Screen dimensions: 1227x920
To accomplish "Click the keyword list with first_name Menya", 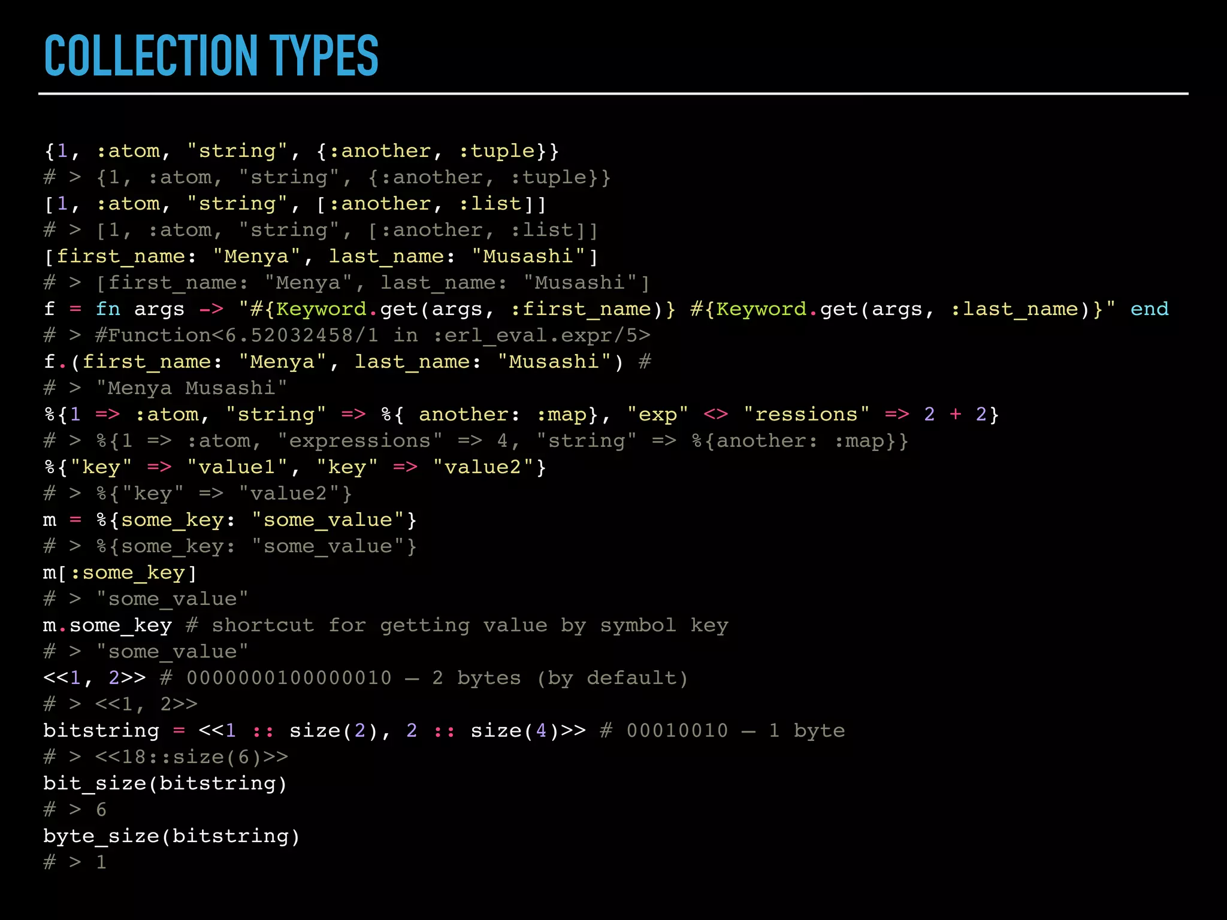I will pyautogui.click(x=321, y=256).
